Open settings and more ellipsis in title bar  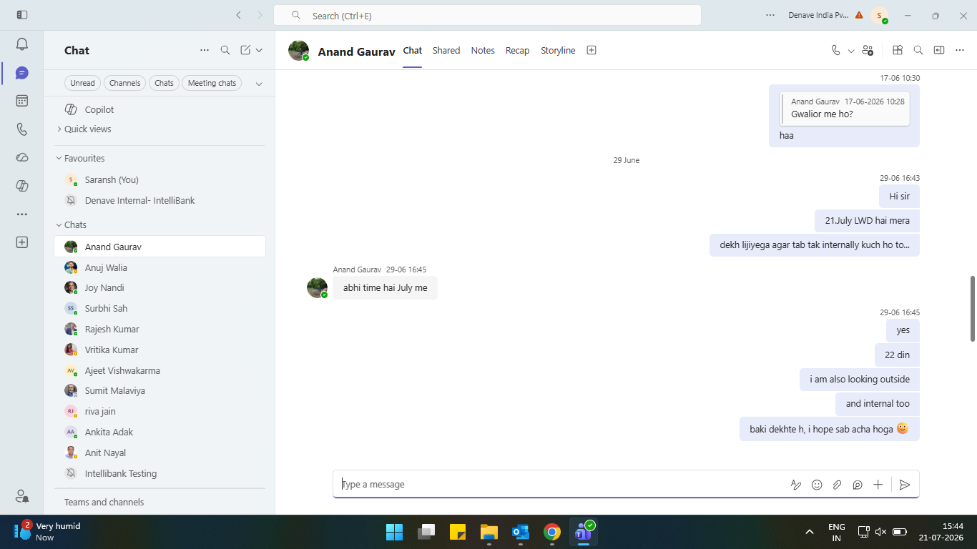pos(770,15)
